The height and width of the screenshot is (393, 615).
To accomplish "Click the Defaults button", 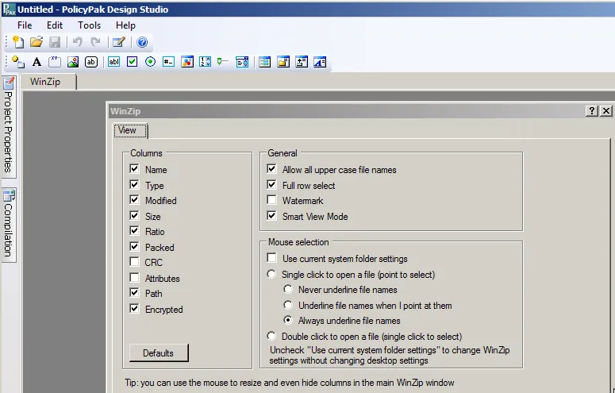I will pos(159,353).
